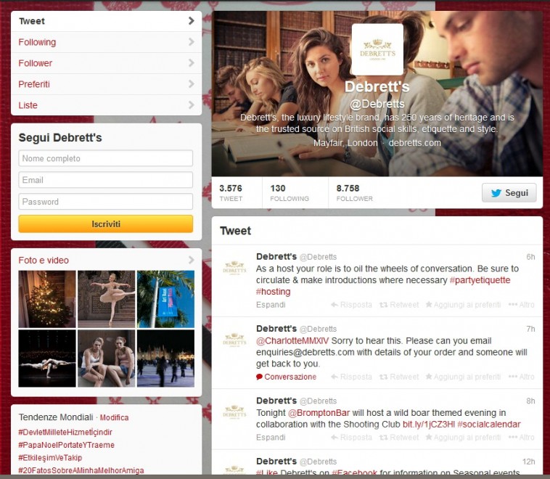Open the 6h timestamp link
Screen dimensions: 550x479
click(530, 257)
